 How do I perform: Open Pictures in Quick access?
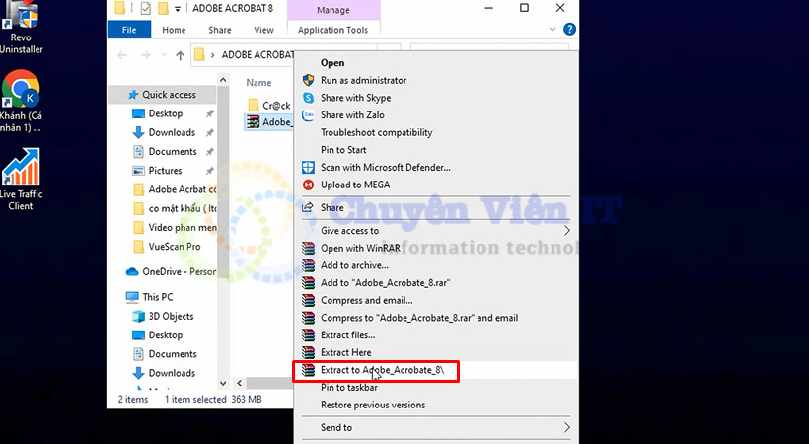[165, 171]
